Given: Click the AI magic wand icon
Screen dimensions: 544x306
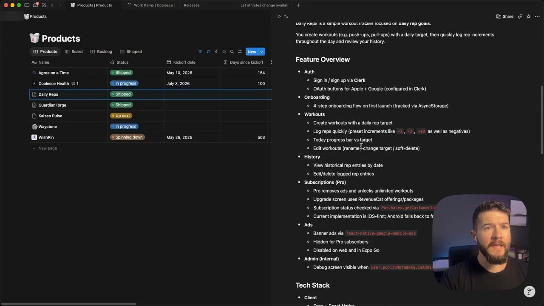Looking at the screenshot, I should coord(224,52).
